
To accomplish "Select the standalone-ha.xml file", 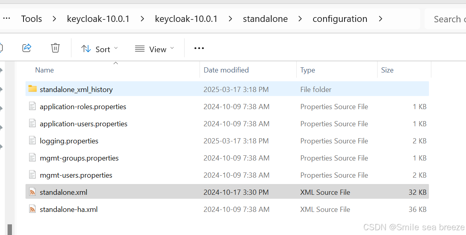I will click(x=69, y=209).
